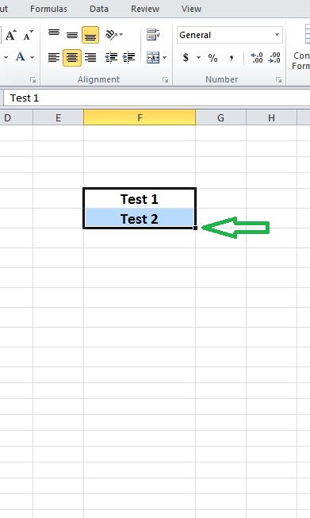Apply Percent Style formatting
Screen dimensions: 310x518
point(213,58)
